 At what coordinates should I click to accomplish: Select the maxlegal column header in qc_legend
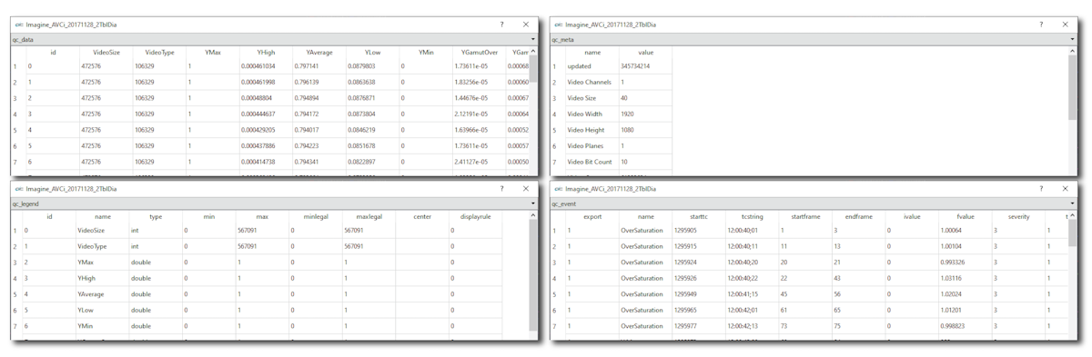pos(369,217)
